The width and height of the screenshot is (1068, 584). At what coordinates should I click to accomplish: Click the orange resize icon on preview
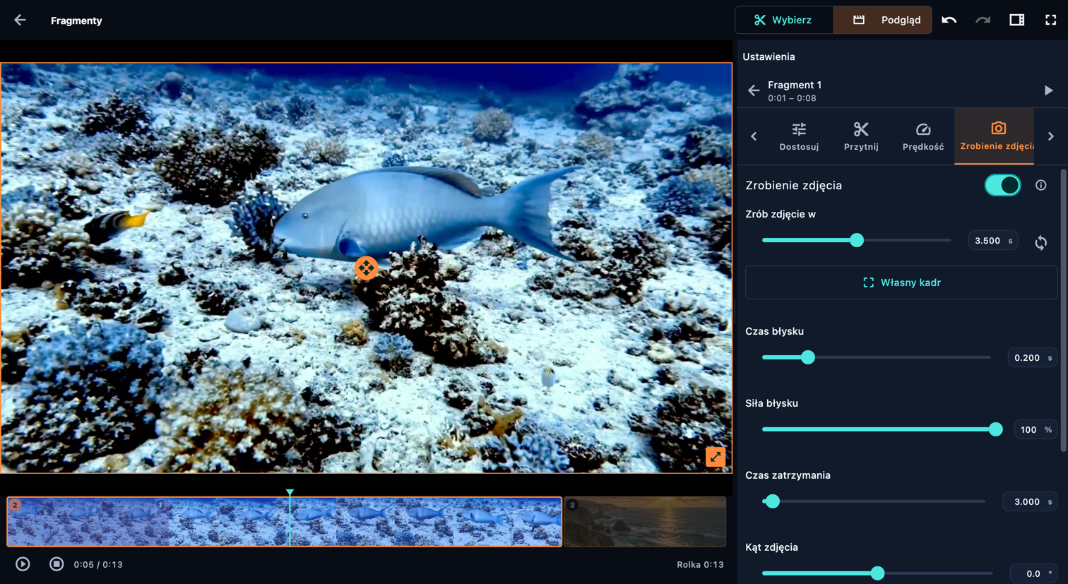(x=715, y=456)
